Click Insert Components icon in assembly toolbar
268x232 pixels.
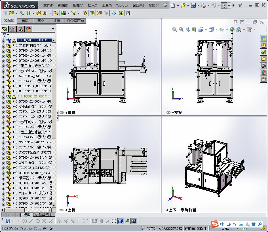pos(11,13)
